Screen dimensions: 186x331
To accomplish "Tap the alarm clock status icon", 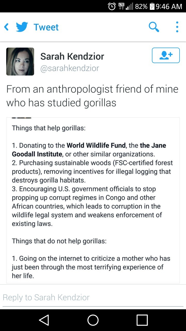I will [112, 6].
